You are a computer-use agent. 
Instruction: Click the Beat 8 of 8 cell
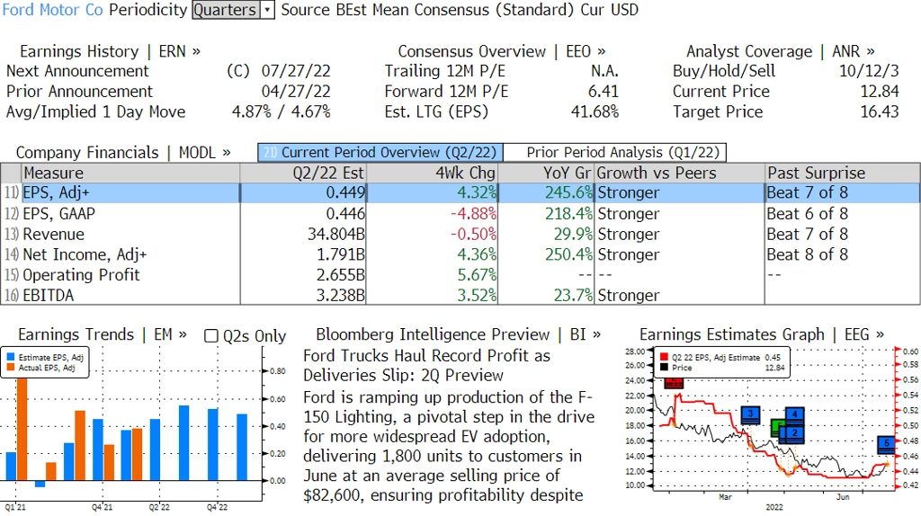coord(807,254)
